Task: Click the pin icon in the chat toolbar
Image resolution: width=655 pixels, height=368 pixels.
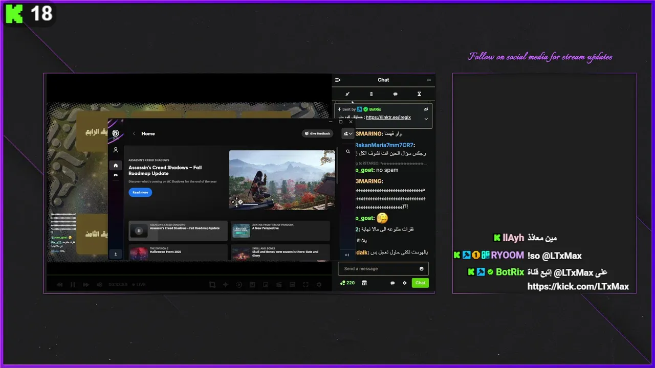Action: pos(347,94)
